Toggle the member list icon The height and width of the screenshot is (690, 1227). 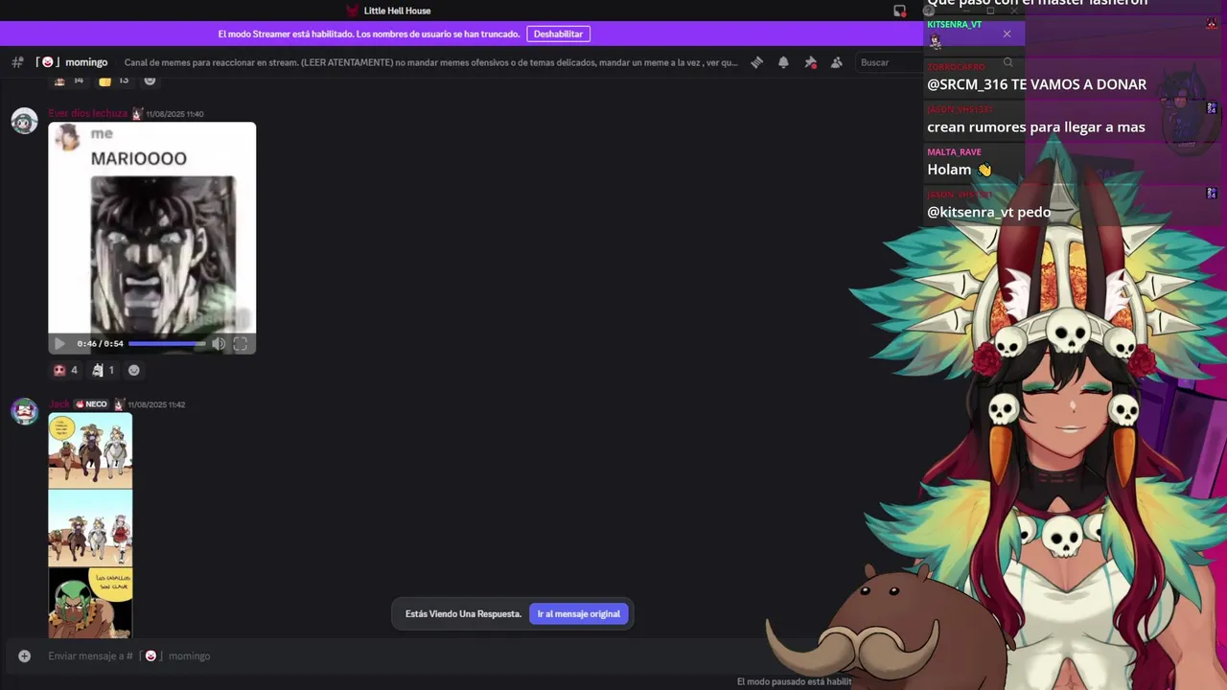837,62
